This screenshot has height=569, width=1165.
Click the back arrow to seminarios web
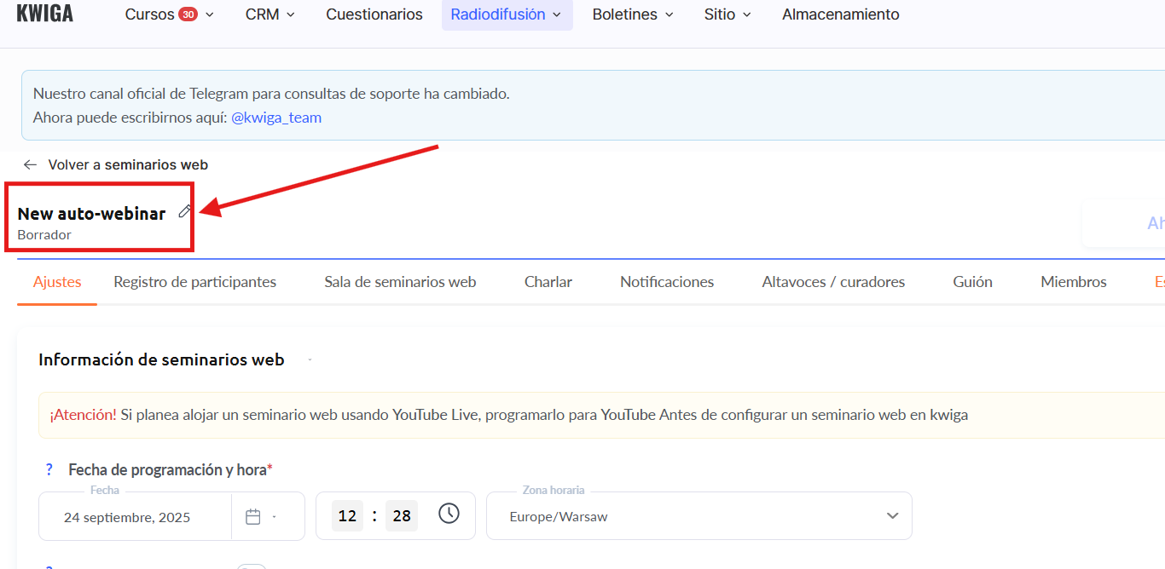31,164
